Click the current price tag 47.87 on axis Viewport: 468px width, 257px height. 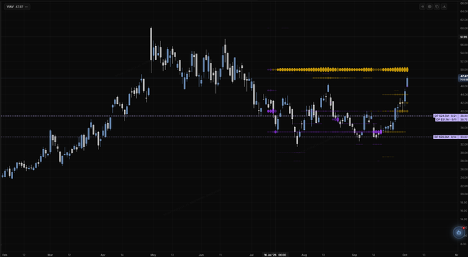(463, 76)
